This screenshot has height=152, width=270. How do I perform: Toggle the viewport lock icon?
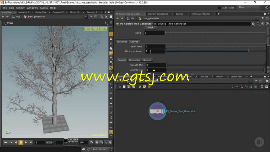[x=111, y=39]
